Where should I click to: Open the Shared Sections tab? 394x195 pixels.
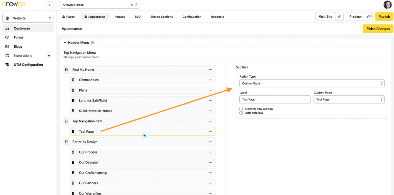click(161, 17)
